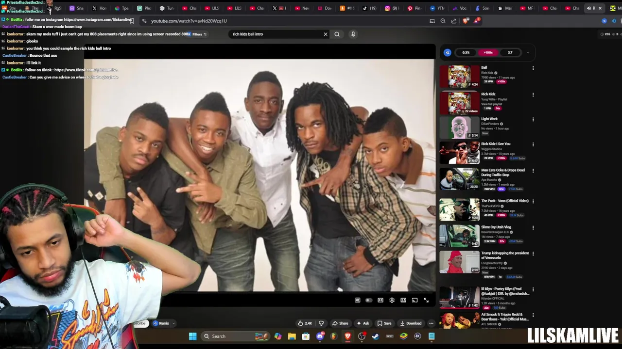Screen dimensions: 622x349
Task: Open Microsoft Store from taskbar
Action: (306, 336)
